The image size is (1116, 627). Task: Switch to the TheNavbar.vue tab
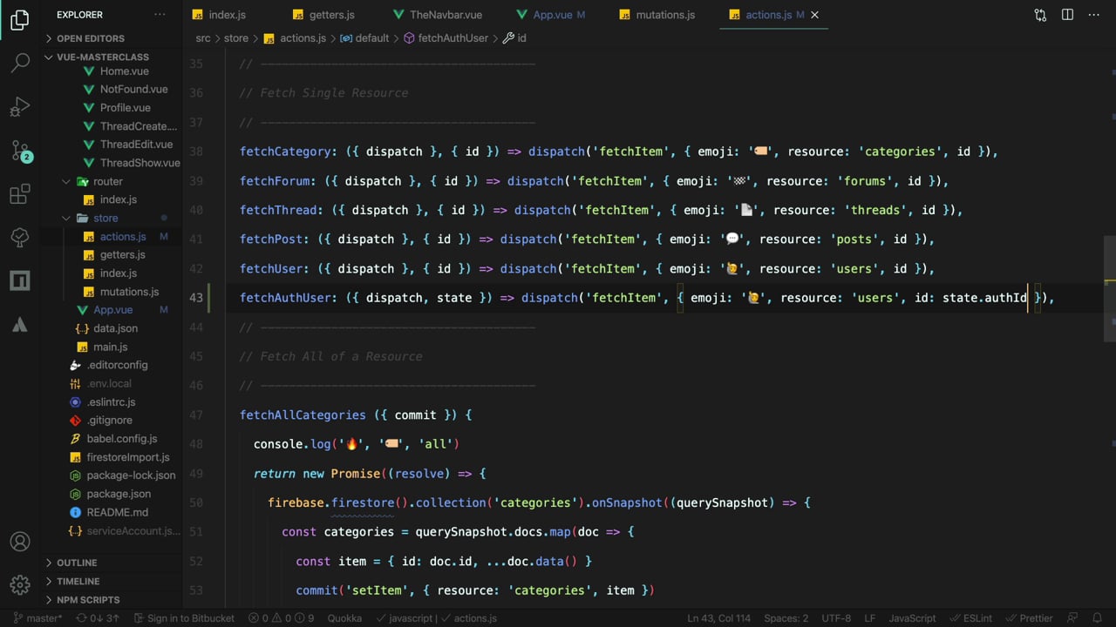pyautogui.click(x=446, y=15)
